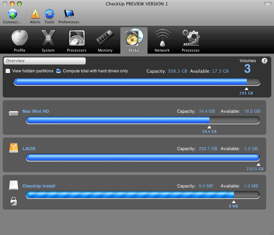274x235 pixels.
Task: Click the orange minimize window button
Action: click(x=12, y=4)
